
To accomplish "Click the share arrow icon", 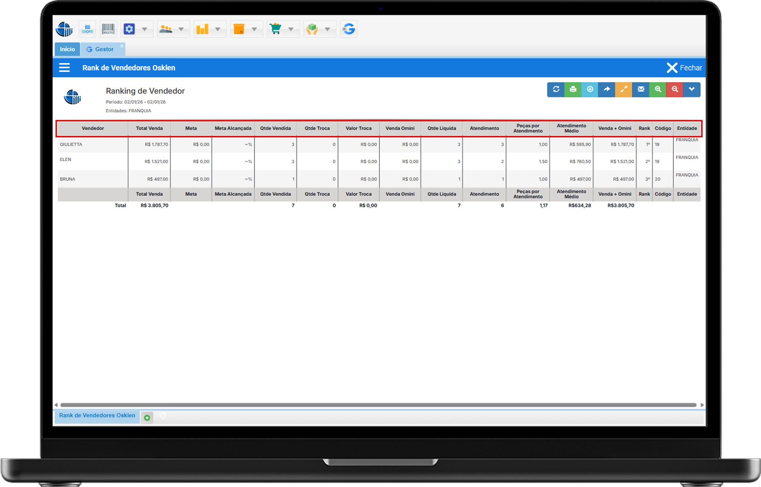I will tap(606, 89).
